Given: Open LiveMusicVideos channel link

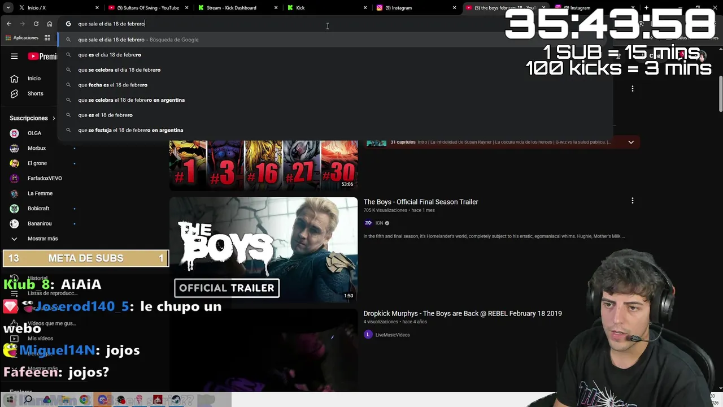Looking at the screenshot, I should 393,335.
